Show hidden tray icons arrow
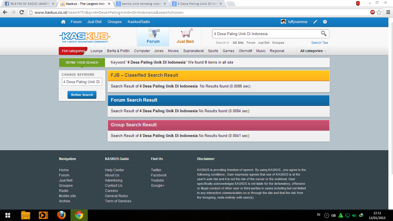 click(327, 215)
